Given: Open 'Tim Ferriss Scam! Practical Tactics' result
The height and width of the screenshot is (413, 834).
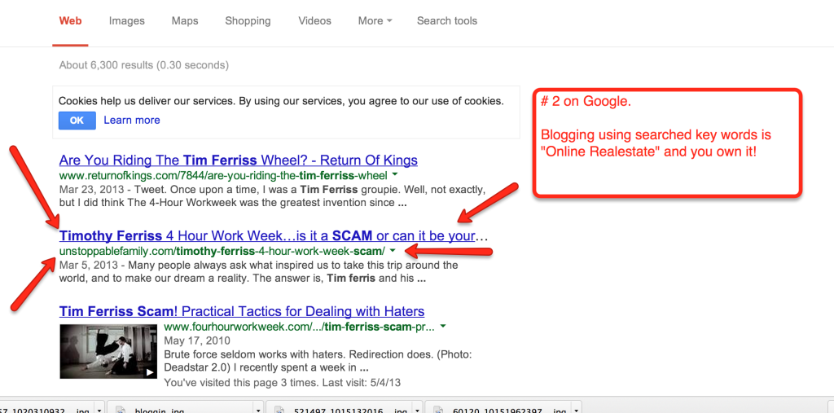Looking at the screenshot, I should tap(242, 311).
